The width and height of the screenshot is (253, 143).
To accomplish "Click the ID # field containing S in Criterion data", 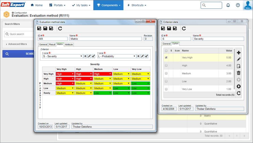I will tap(176, 39).
